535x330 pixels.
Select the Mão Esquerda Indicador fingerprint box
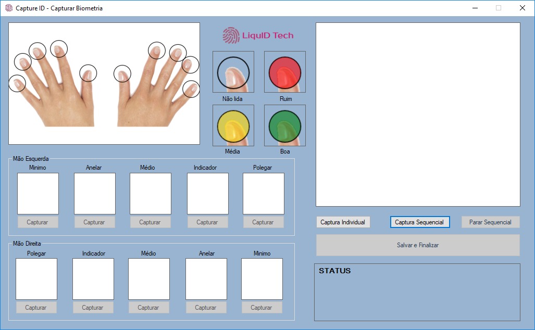(x=208, y=194)
